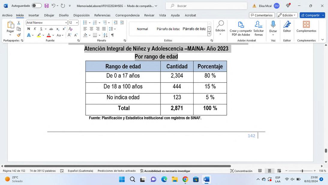The height and width of the screenshot is (185, 328).
Task: Decrease the font size
Action: tap(76, 35)
